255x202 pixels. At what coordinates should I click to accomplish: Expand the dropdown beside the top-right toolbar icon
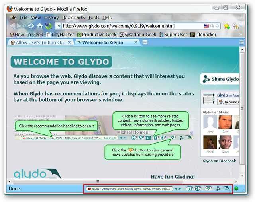coord(241,26)
